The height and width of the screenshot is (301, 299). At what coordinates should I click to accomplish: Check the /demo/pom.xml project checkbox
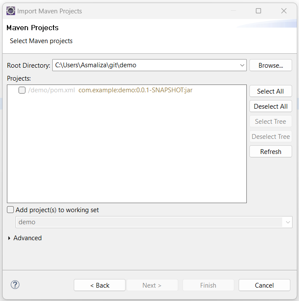coord(22,90)
